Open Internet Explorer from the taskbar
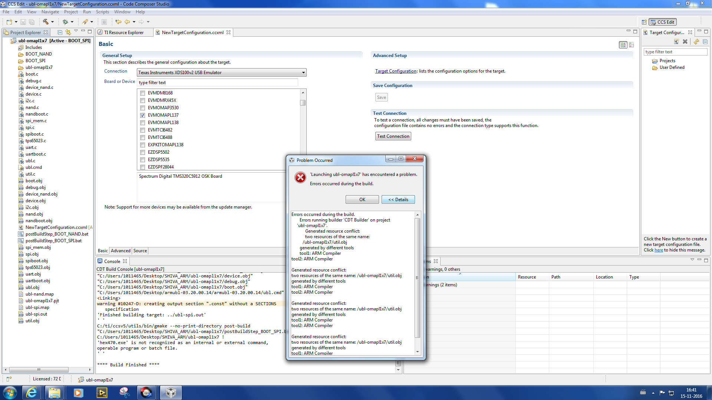Screen dimensions: 712x400 [32, 393]
